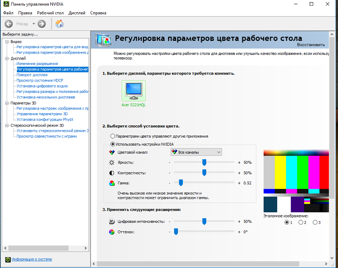The height and width of the screenshot is (268, 338).
Task: Select reference image 1 radio button
Action: (287, 222)
